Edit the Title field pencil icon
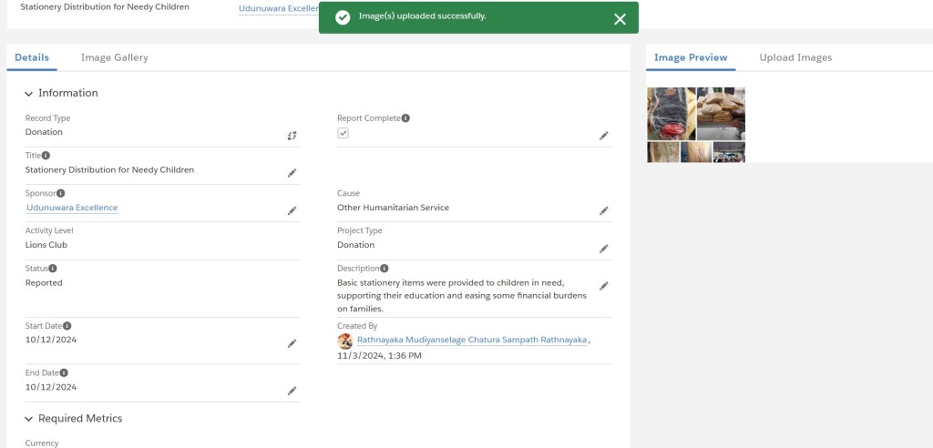This screenshot has width=933, height=448. 292,173
